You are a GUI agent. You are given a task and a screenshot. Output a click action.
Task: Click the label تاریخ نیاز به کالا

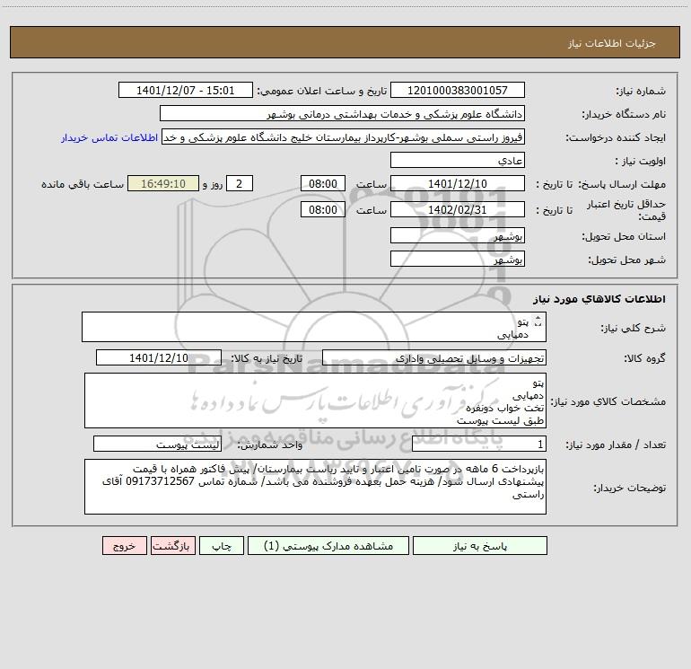pos(267,358)
